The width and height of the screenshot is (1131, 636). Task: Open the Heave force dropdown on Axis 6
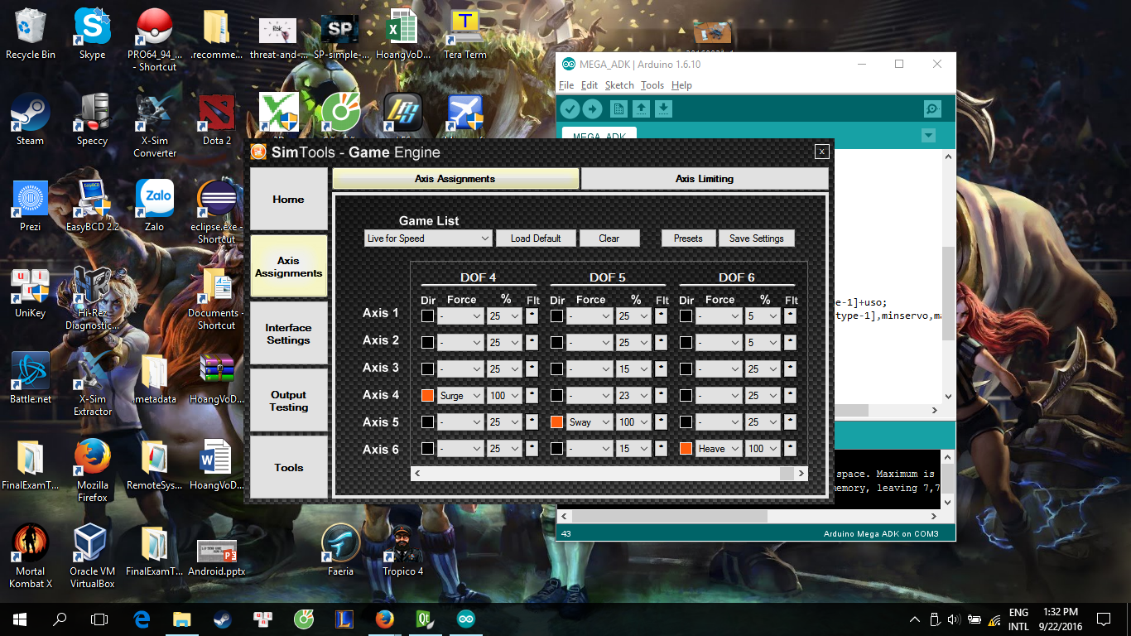(719, 449)
